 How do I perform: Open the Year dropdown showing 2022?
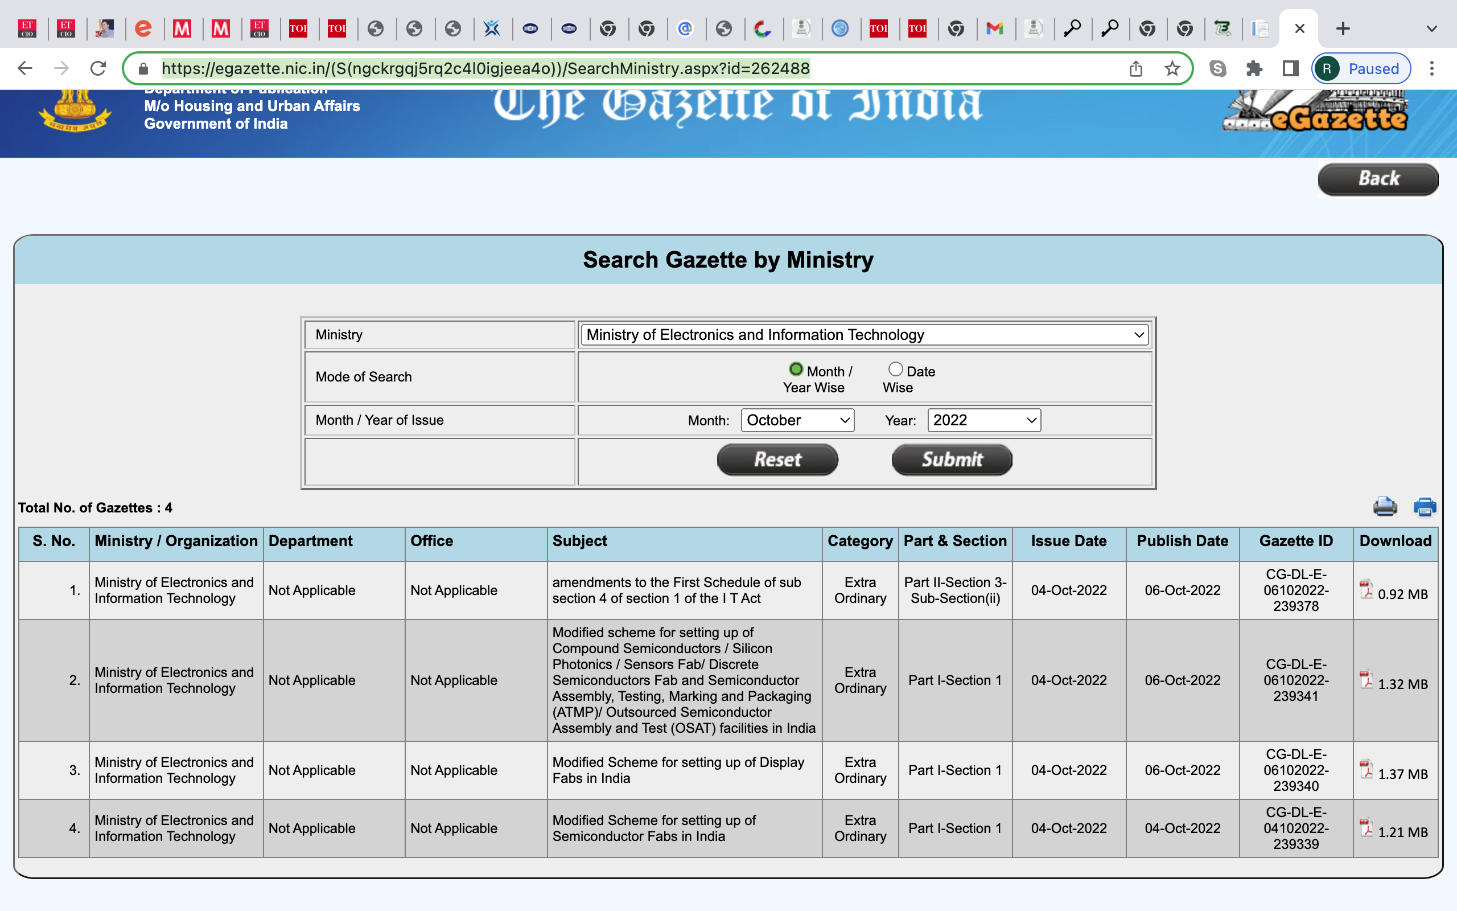click(984, 420)
